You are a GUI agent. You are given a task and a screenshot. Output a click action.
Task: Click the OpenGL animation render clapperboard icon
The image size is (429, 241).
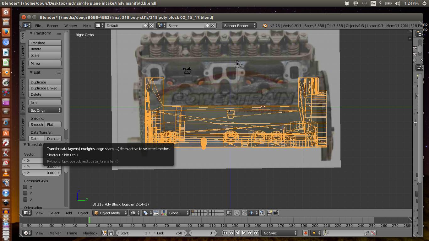pyautogui.click(x=276, y=213)
